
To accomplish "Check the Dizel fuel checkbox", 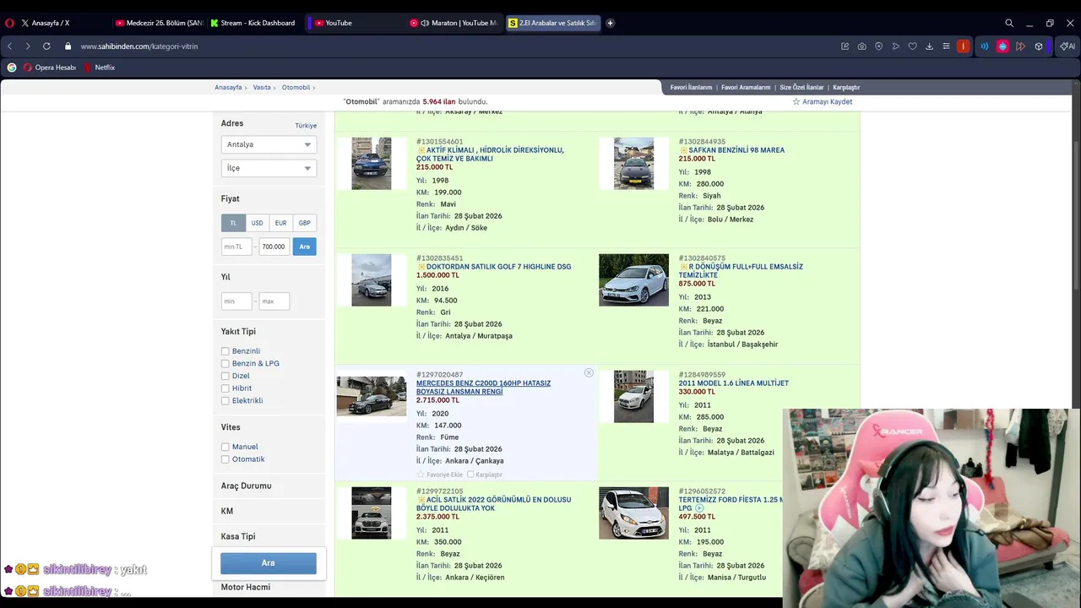I will 225,376.
